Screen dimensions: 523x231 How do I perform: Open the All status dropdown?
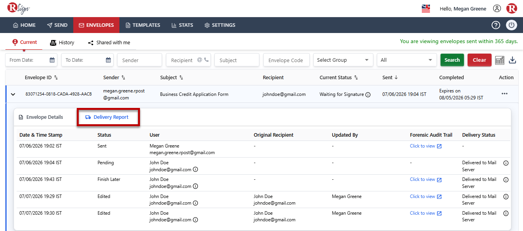(407, 60)
